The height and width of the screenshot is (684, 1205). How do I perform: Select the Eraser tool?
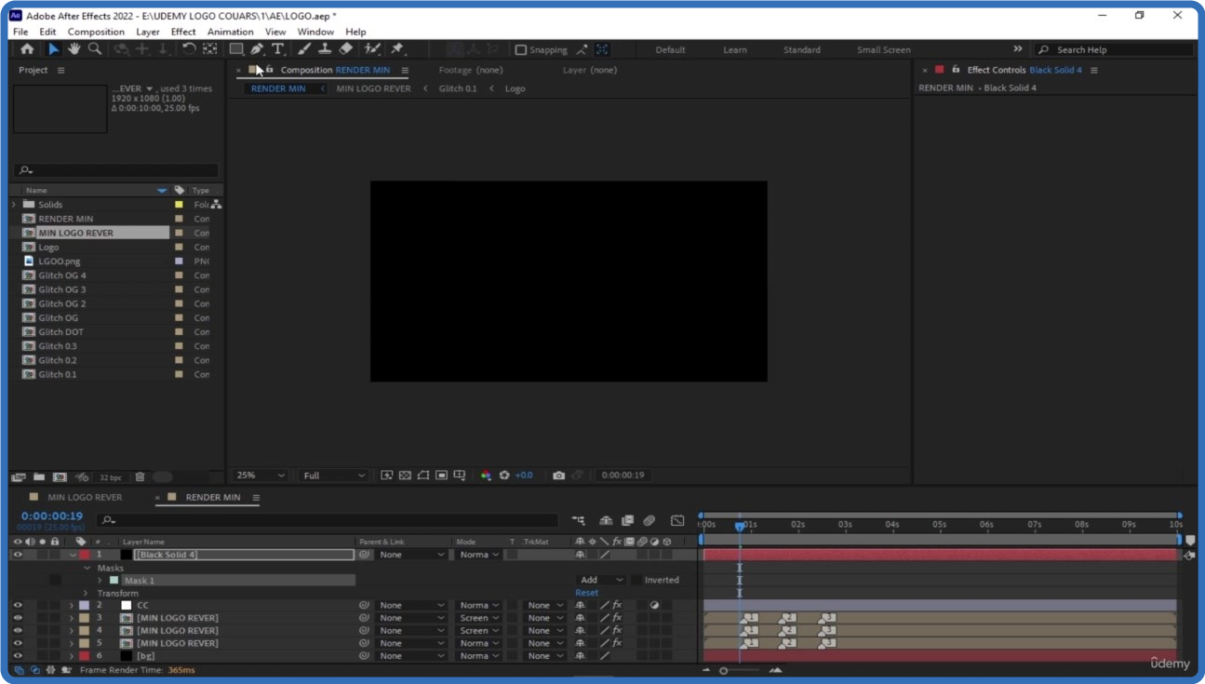[345, 49]
